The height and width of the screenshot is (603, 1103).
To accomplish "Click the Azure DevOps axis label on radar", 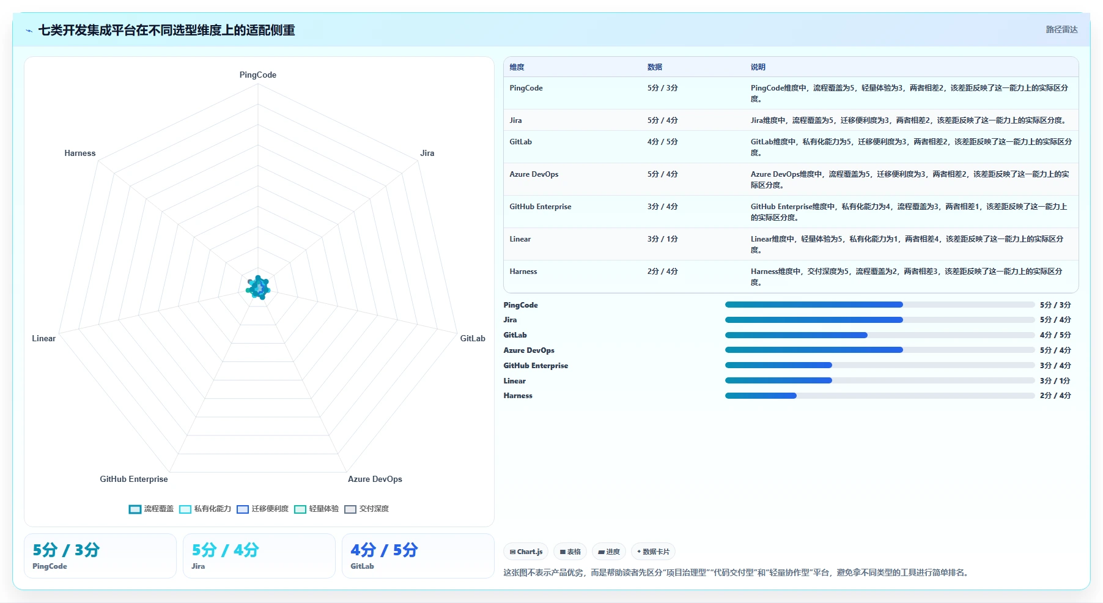I will (x=375, y=479).
